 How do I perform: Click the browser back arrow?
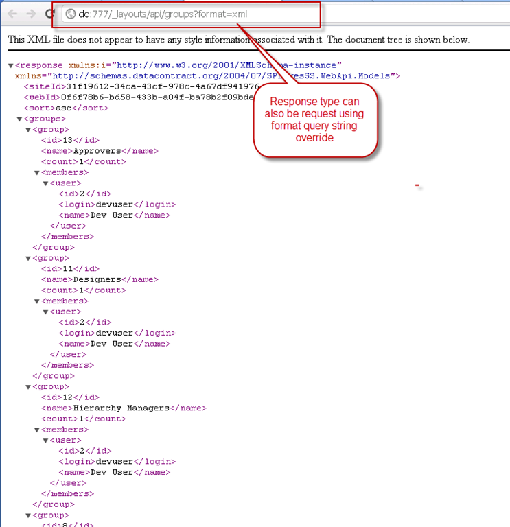click(12, 14)
